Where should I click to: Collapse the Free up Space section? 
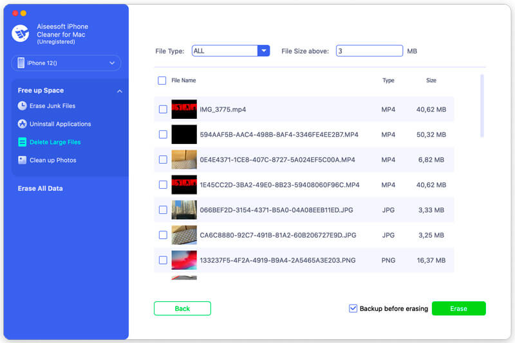pos(119,91)
